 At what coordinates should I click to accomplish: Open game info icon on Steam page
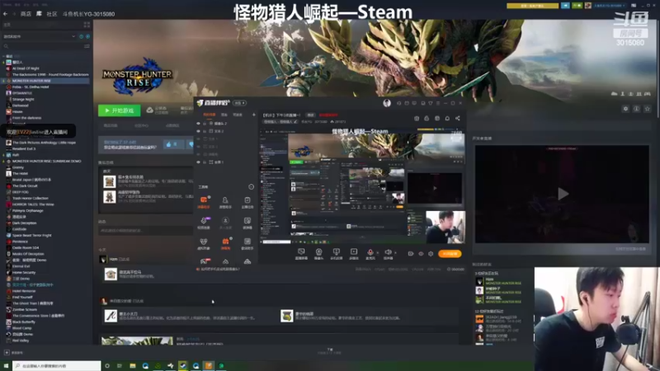pyautogui.click(x=636, y=109)
